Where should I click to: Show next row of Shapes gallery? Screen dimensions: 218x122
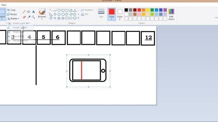(78, 14)
